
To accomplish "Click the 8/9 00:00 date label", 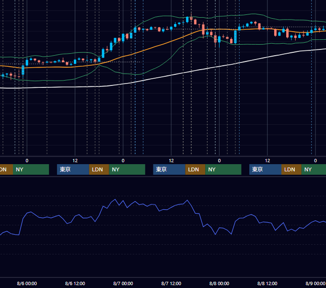I will 315,283.
